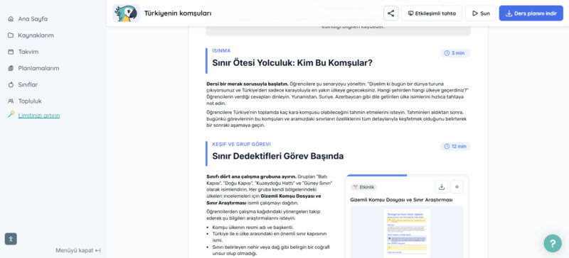Click the documents icon beside Planlamalarım

tap(11, 68)
